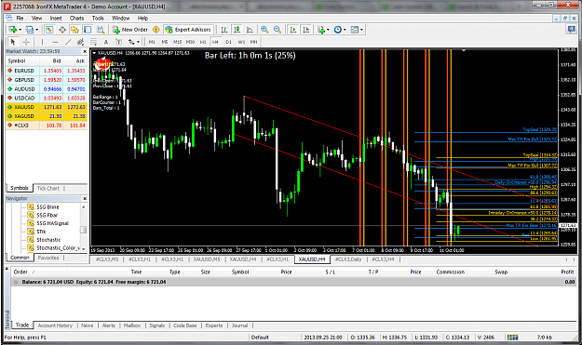Screen dimensions: 582x345
Task: Click the New Order button
Action: point(130,30)
